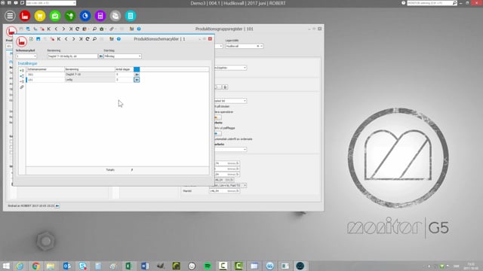483x271 pixels.
Task: Click the Schemanummer column header
Action: 45,69
